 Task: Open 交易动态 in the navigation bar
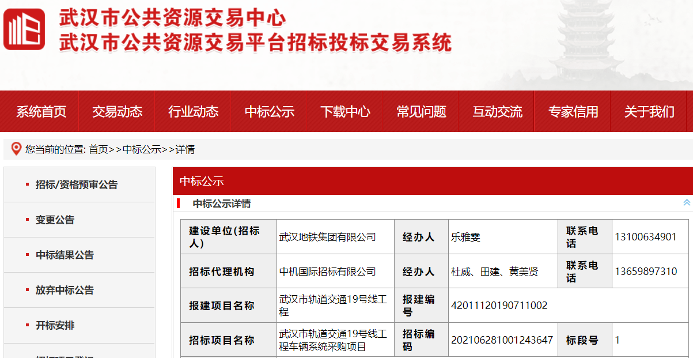click(x=117, y=112)
